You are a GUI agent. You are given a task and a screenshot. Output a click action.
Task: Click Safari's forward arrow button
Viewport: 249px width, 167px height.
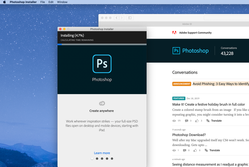pyautogui.click(x=122, y=18)
